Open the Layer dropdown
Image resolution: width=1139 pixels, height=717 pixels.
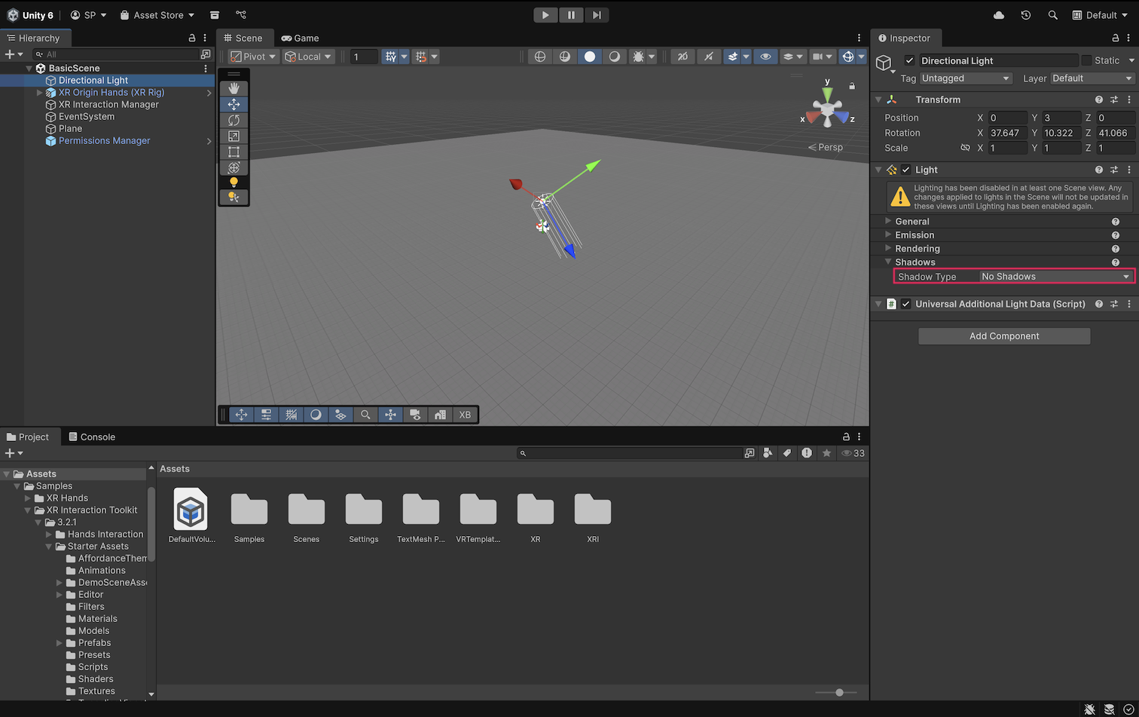click(1092, 78)
